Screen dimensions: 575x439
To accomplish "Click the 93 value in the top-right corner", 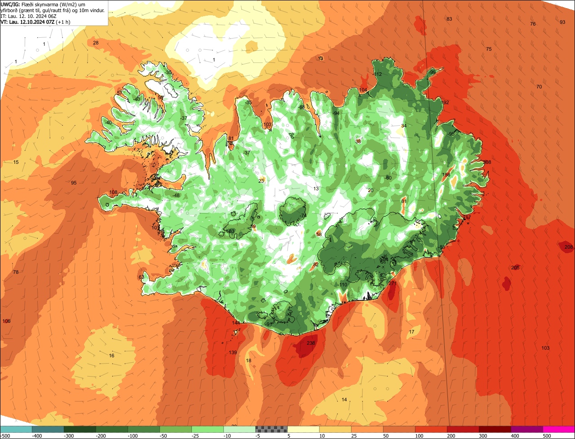I will click(x=562, y=22).
